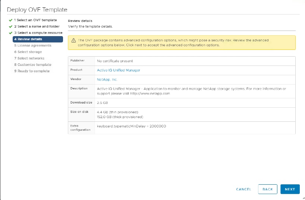The image size is (305, 200).
Task: Select step 6 Select storage
Action: (28, 52)
